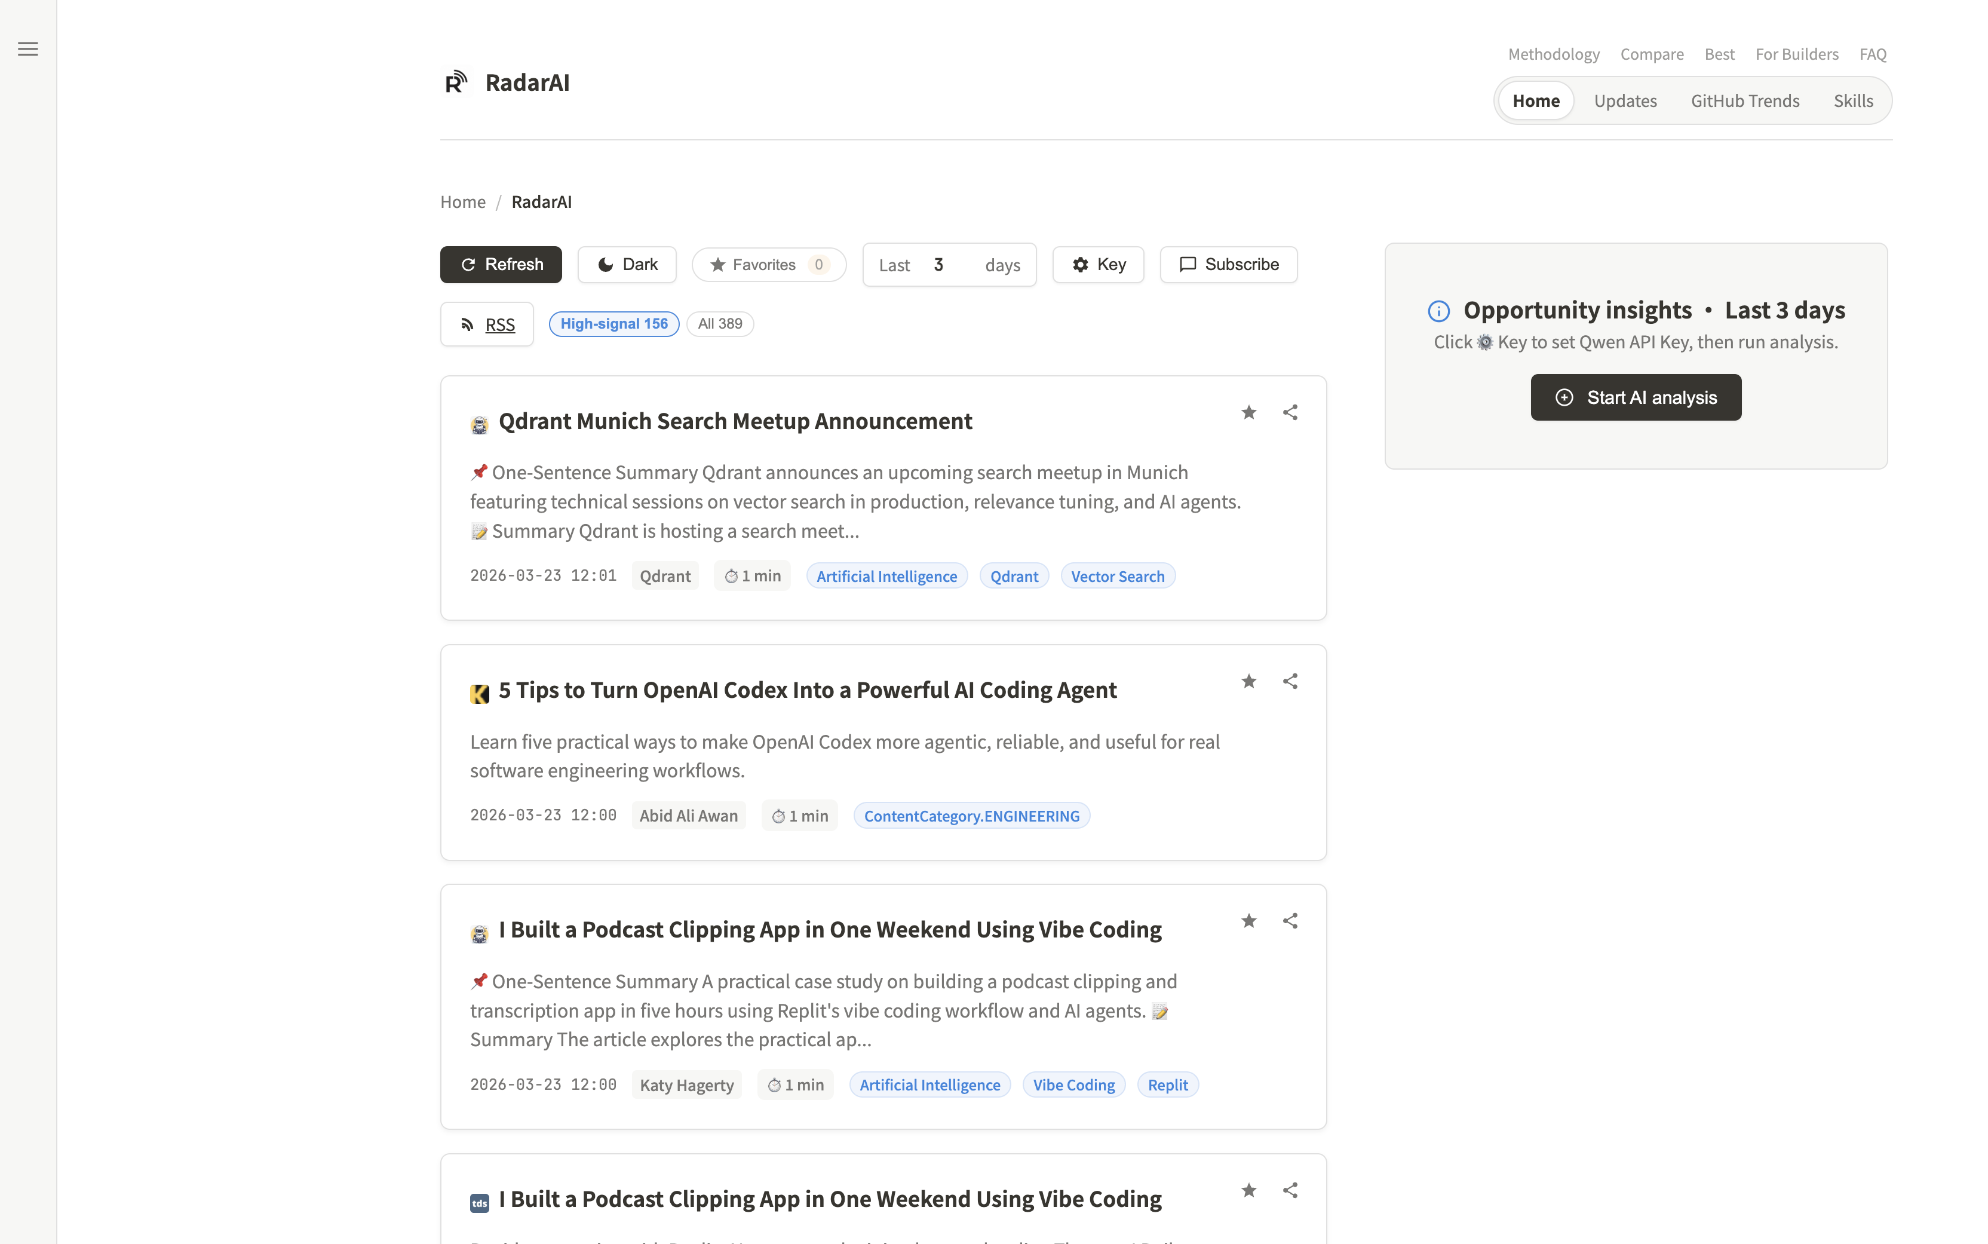The width and height of the screenshot is (1988, 1244).
Task: Switch filter to High-signal 156
Action: click(613, 324)
